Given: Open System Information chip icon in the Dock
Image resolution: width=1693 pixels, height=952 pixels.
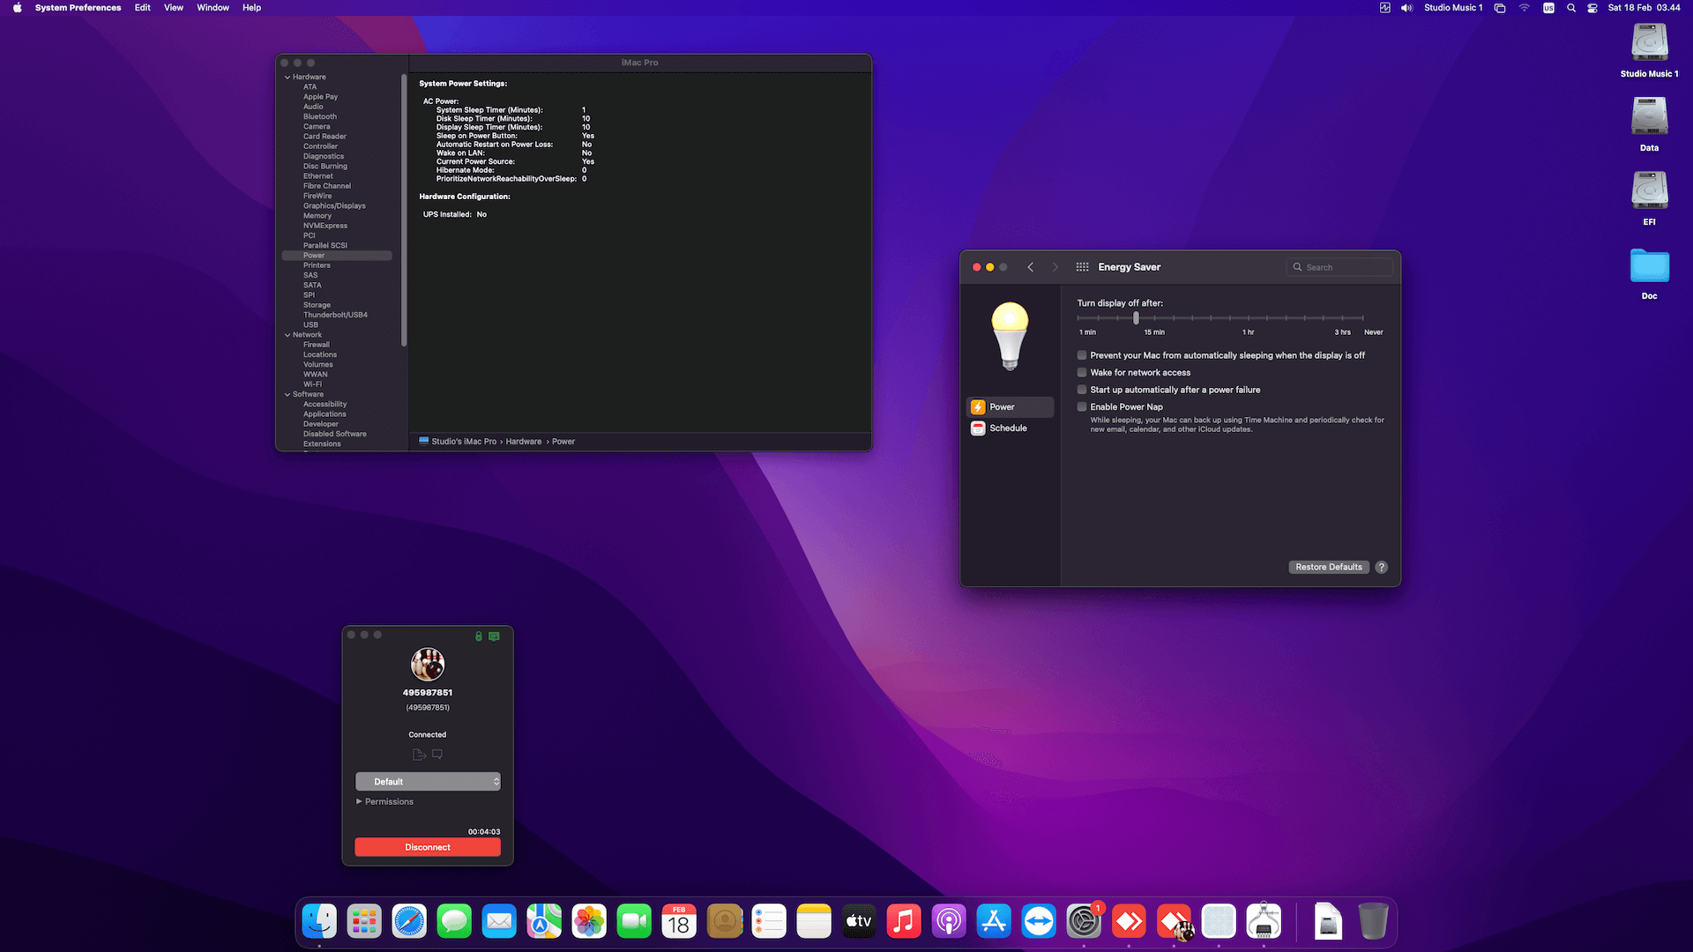Looking at the screenshot, I should tap(1264, 922).
